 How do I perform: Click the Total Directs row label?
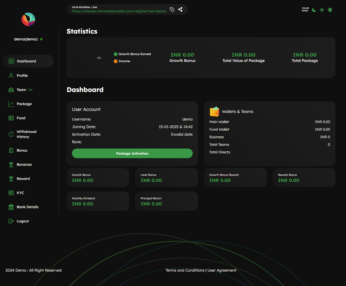(x=220, y=152)
